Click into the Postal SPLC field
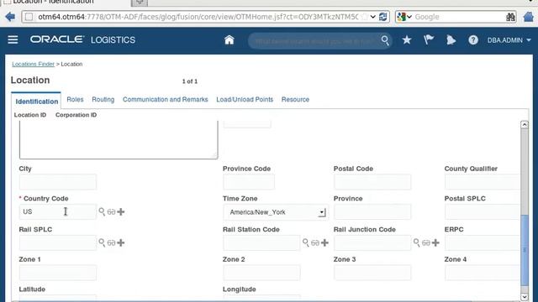Screen dimensions: 538x302 click(483, 212)
